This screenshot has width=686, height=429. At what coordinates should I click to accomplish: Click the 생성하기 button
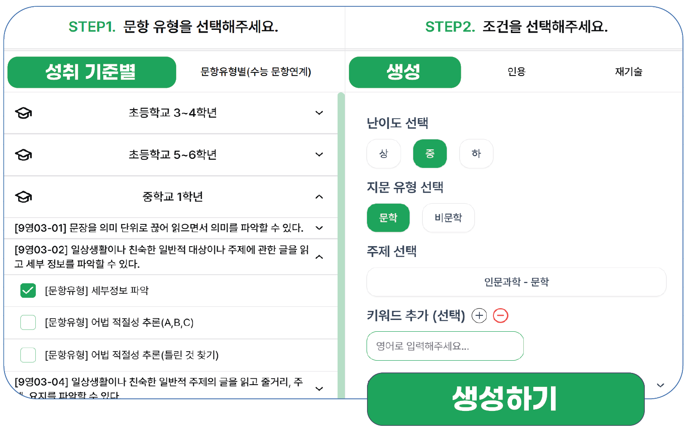coord(506,399)
